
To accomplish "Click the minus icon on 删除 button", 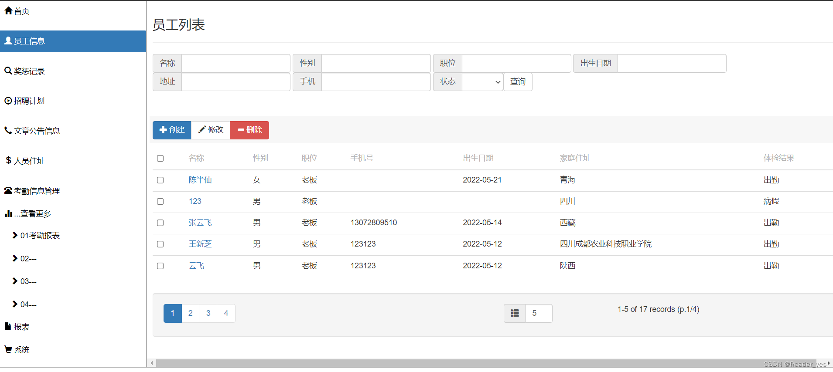I will click(241, 130).
